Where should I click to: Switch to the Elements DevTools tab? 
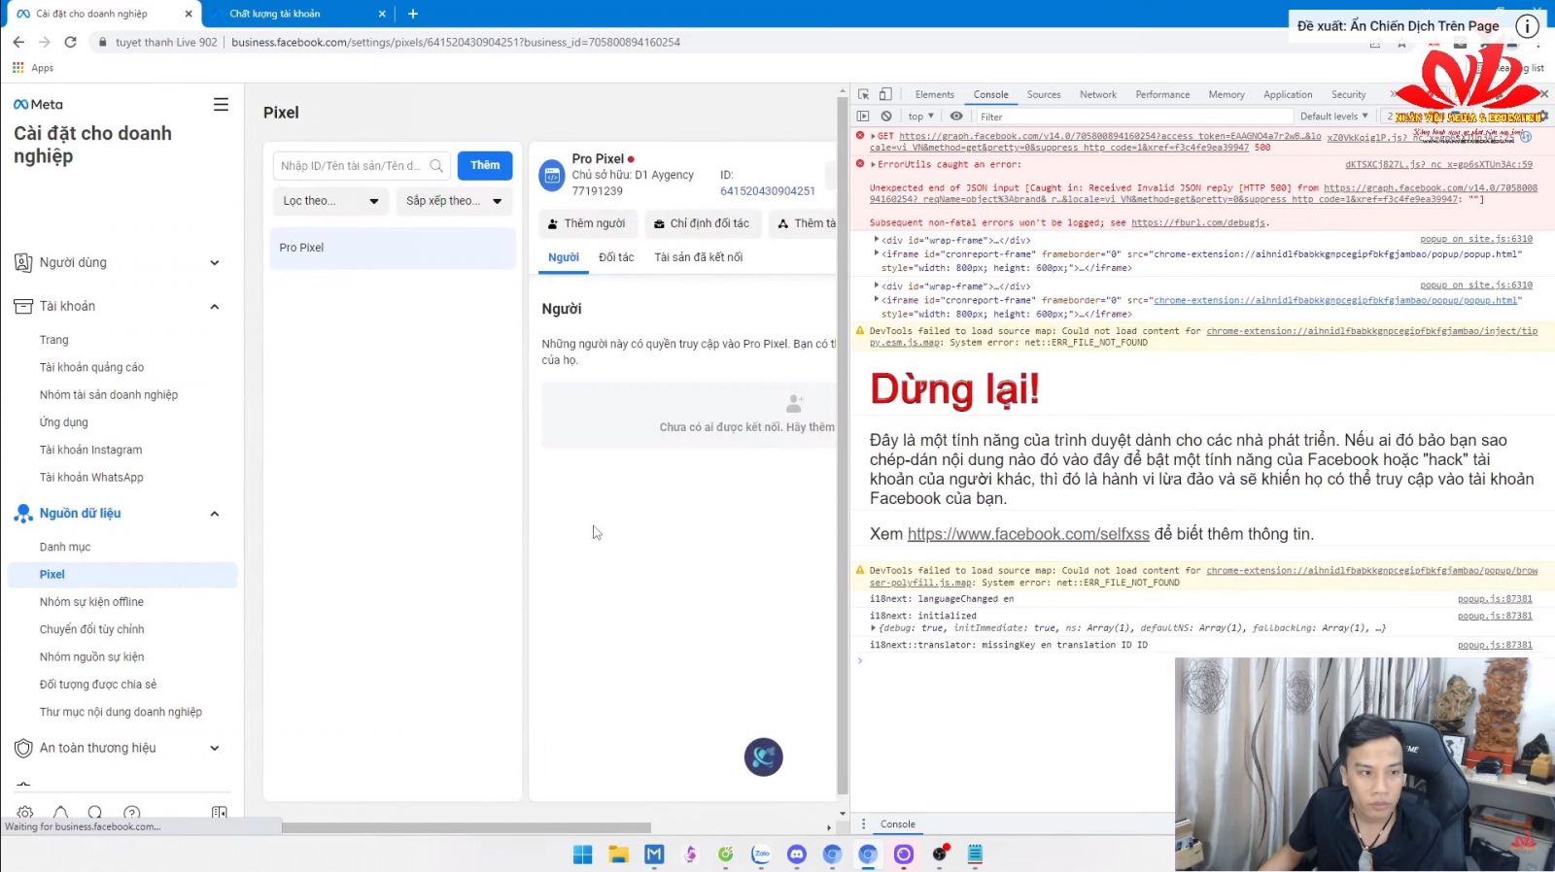934,94
